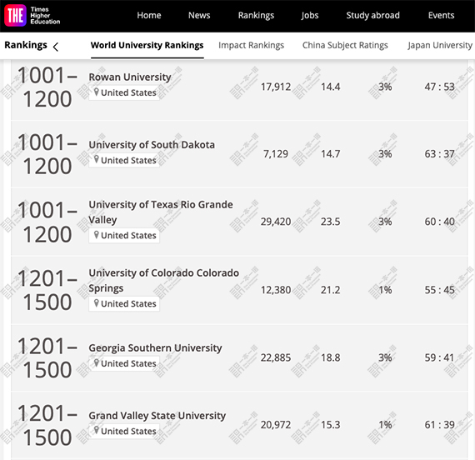Click location pin under Texas Rio Grande Valley
The height and width of the screenshot is (460, 475).
[x=97, y=234]
